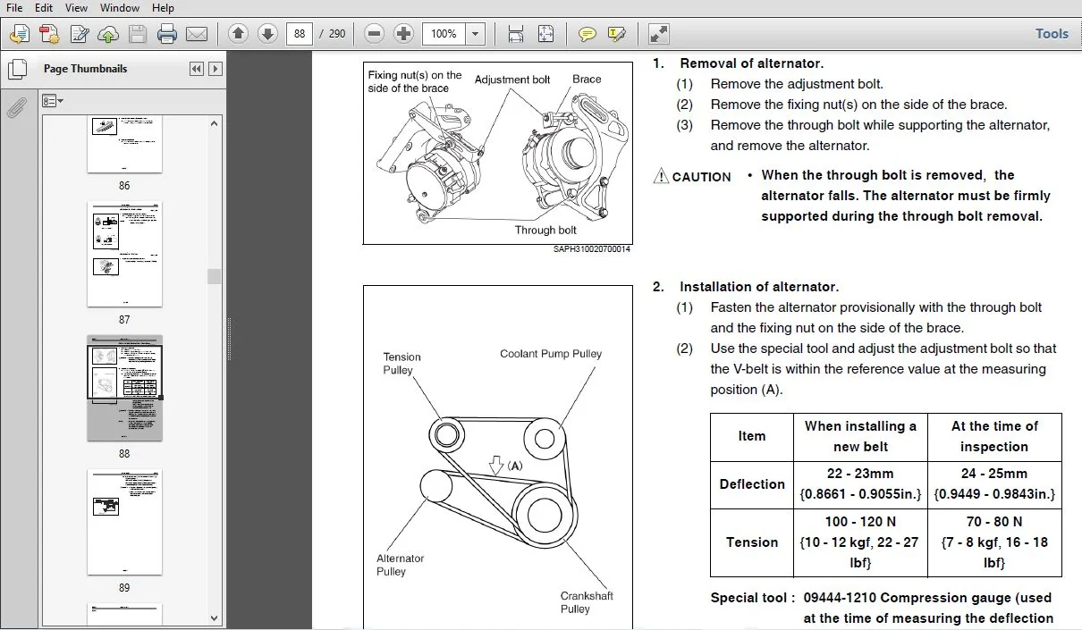Click the 'Deflection' table row header
1082x630 pixels.
pos(752,484)
